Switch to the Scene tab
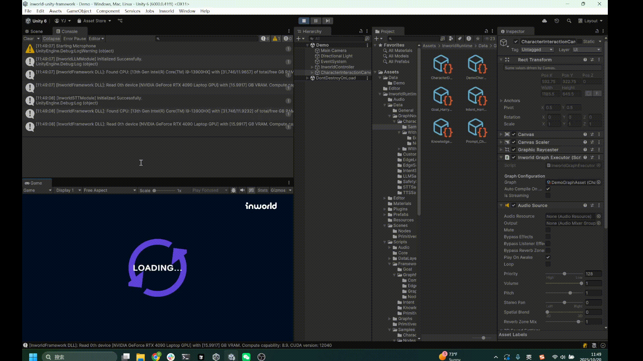Image resolution: width=643 pixels, height=361 pixels. (36, 31)
